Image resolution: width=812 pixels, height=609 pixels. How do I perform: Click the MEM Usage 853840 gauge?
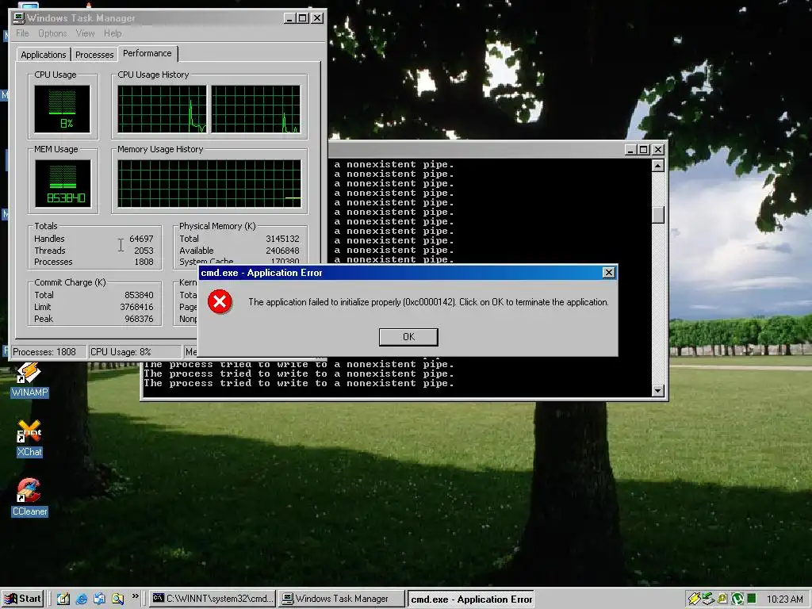click(x=63, y=183)
